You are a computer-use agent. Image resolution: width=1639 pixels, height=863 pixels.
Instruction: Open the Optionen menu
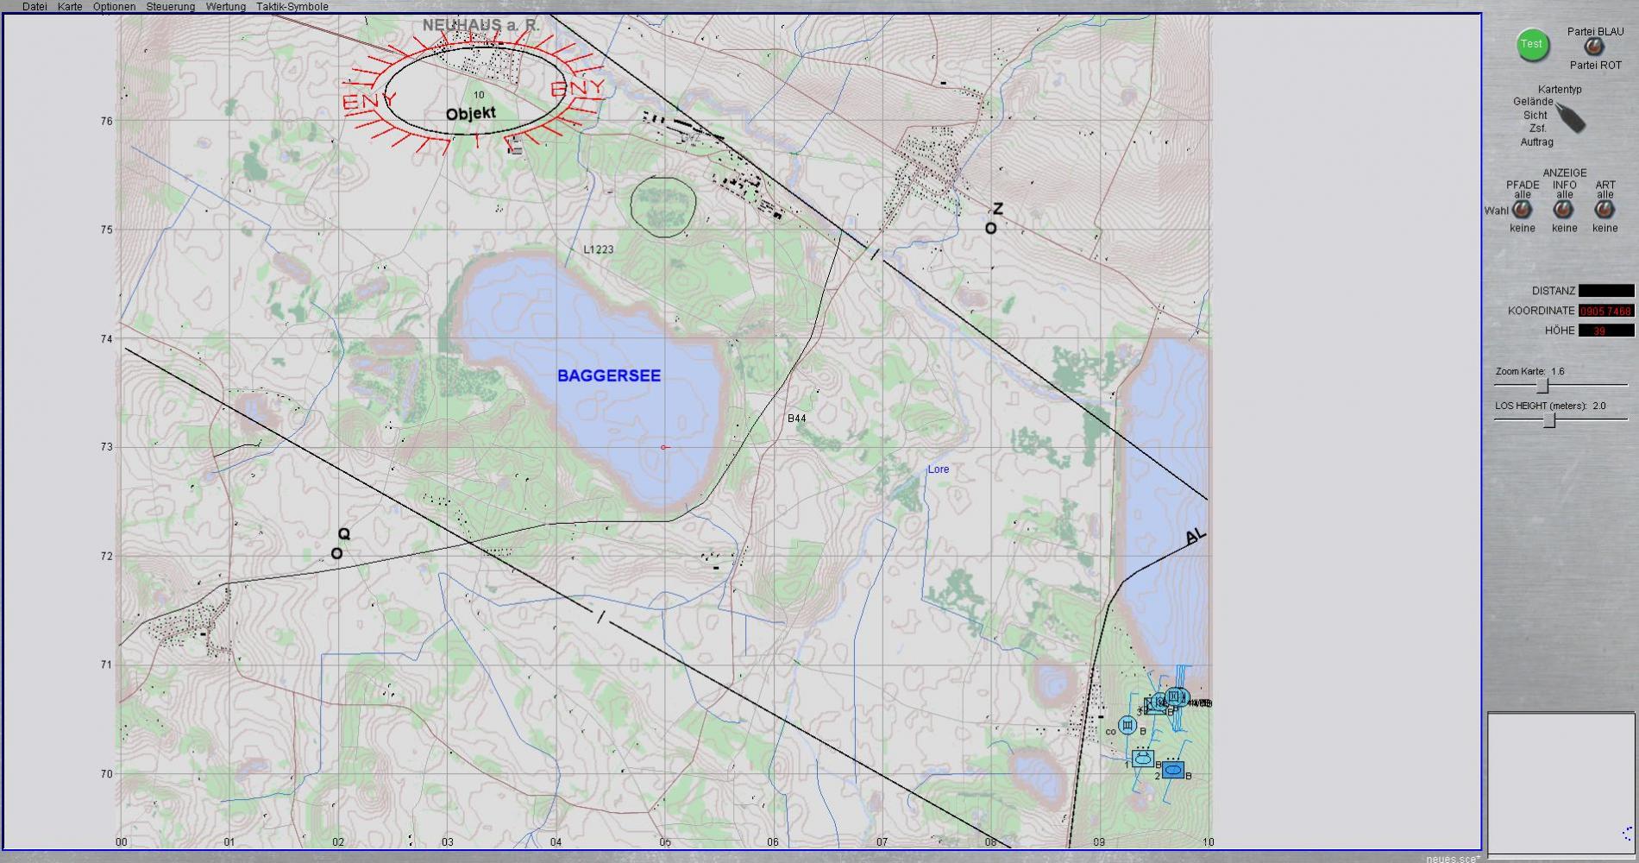114,7
